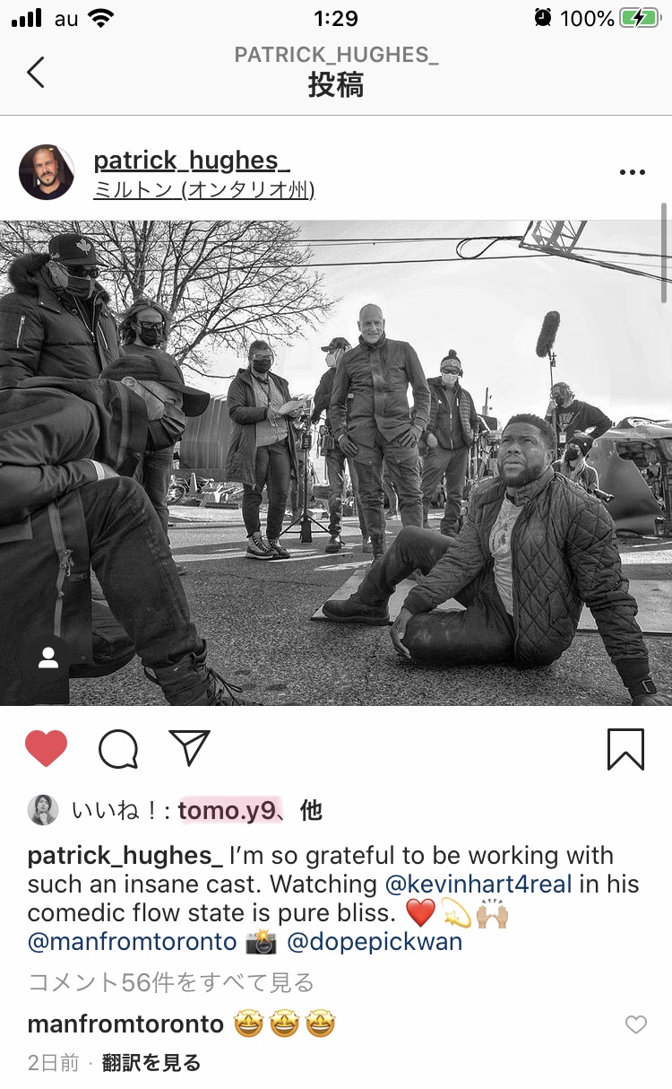Open @kevinhart4real mention
The height and width of the screenshot is (1089, 672).
coord(478,884)
